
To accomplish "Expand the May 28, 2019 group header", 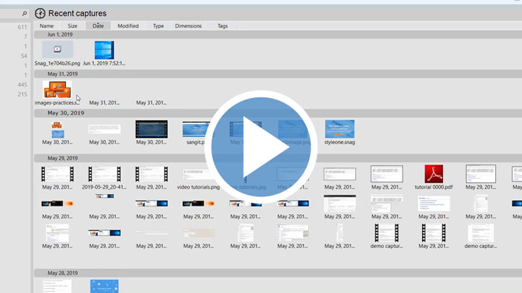I will coord(63,272).
